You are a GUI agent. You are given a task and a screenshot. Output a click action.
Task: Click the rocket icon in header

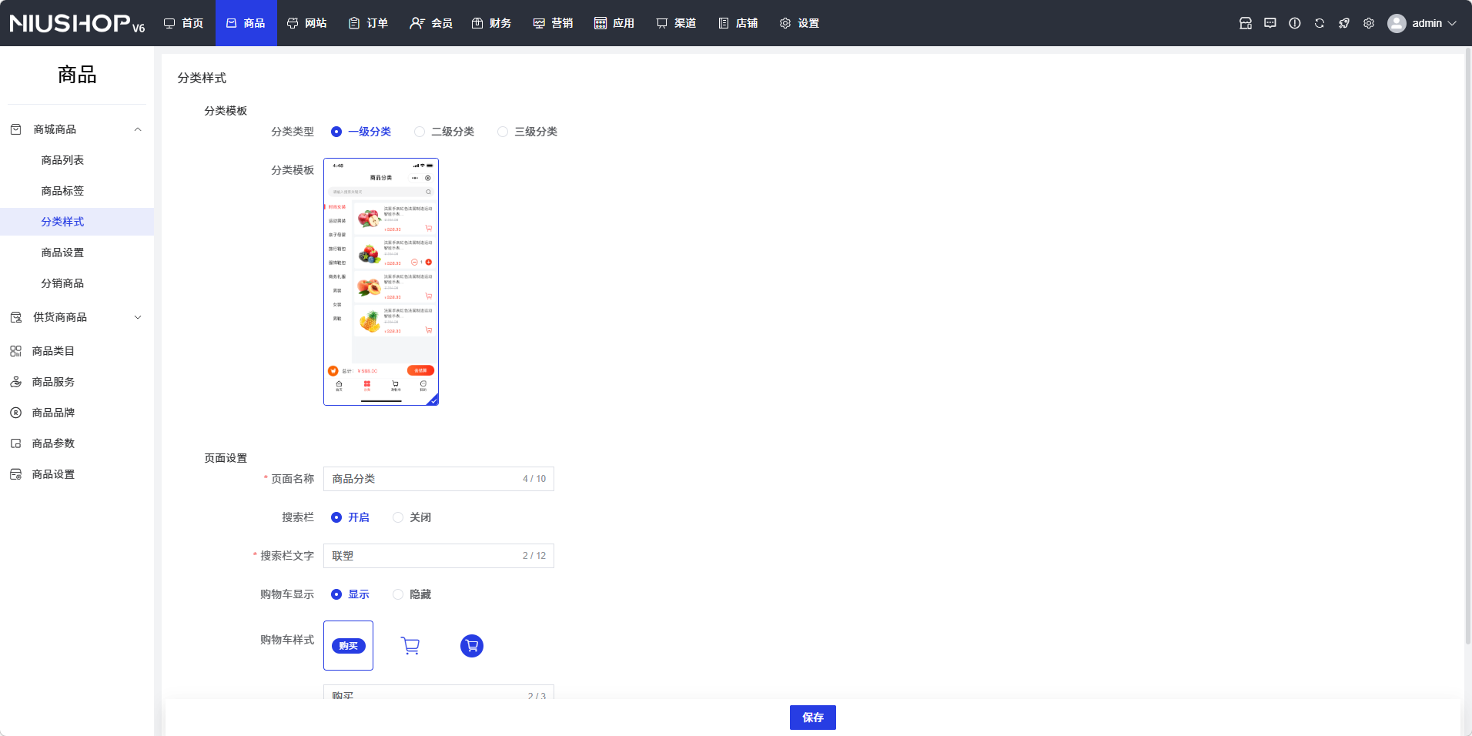pos(1343,23)
